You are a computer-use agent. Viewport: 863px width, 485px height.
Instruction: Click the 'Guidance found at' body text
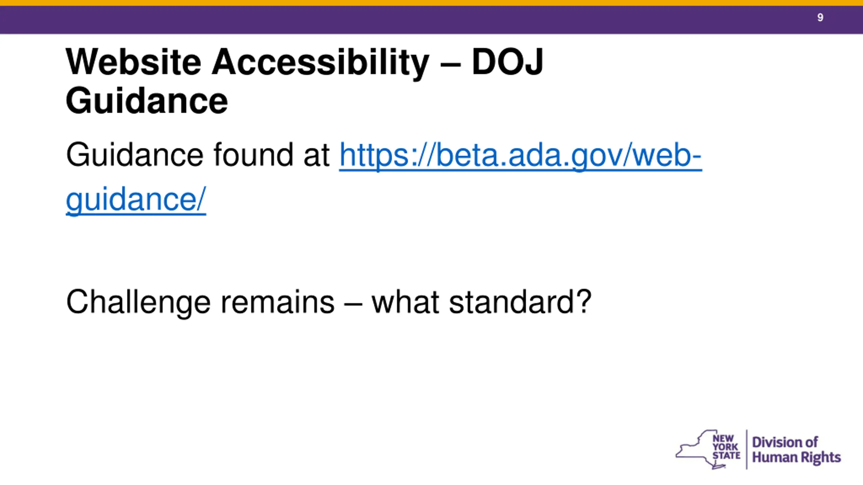(198, 155)
